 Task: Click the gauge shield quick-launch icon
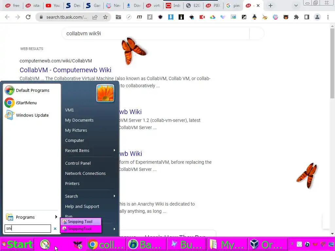45,244
